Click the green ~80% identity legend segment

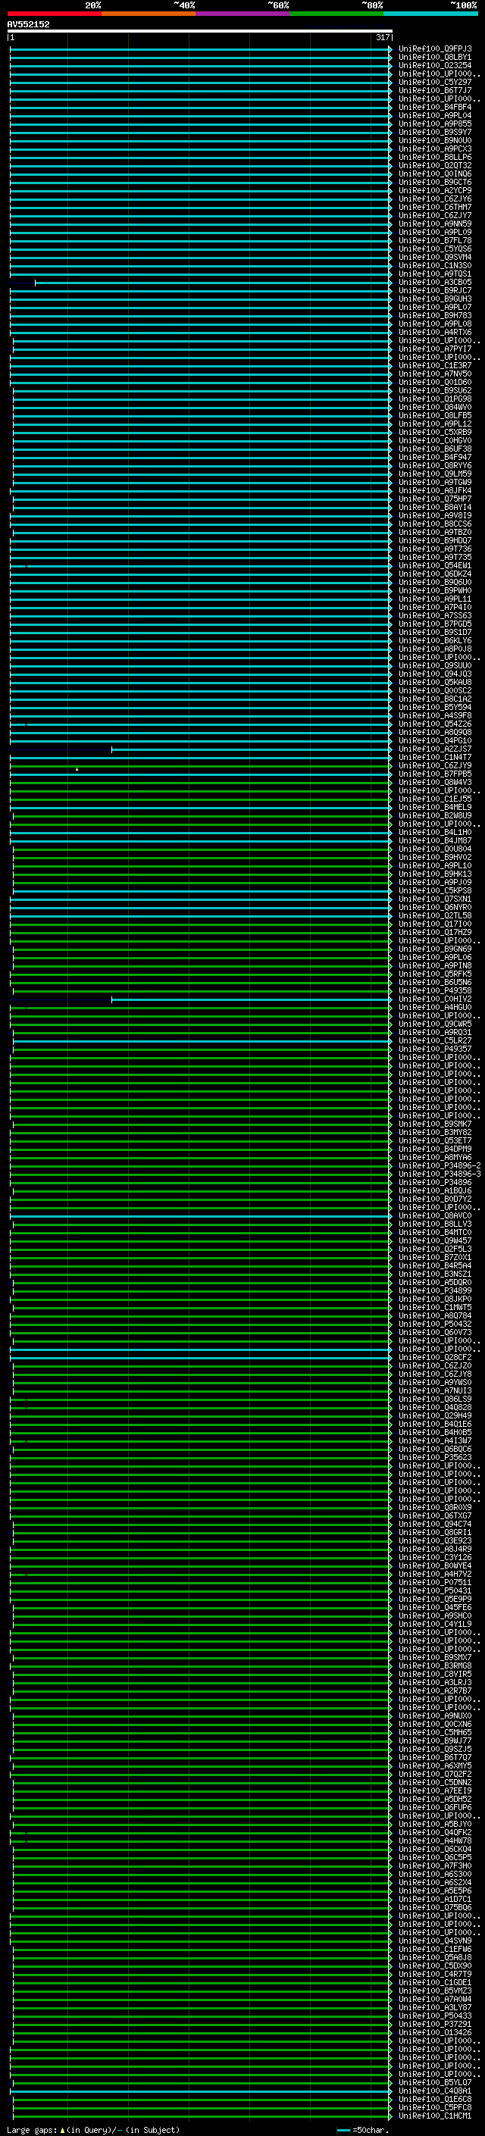(x=336, y=14)
